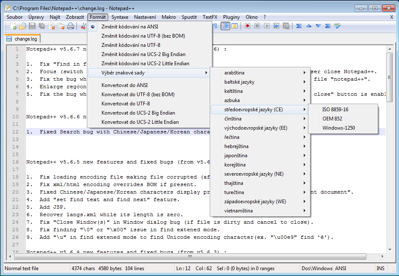This screenshot has height=276, width=399.
Task: Click the Notepad++ icon in title bar
Action: pyautogui.click(x=8, y=8)
